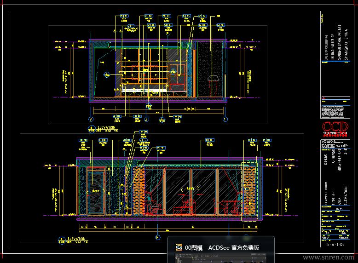
Task: Click grid bubble 1 under upper elevation
Action: click(x=225, y=119)
